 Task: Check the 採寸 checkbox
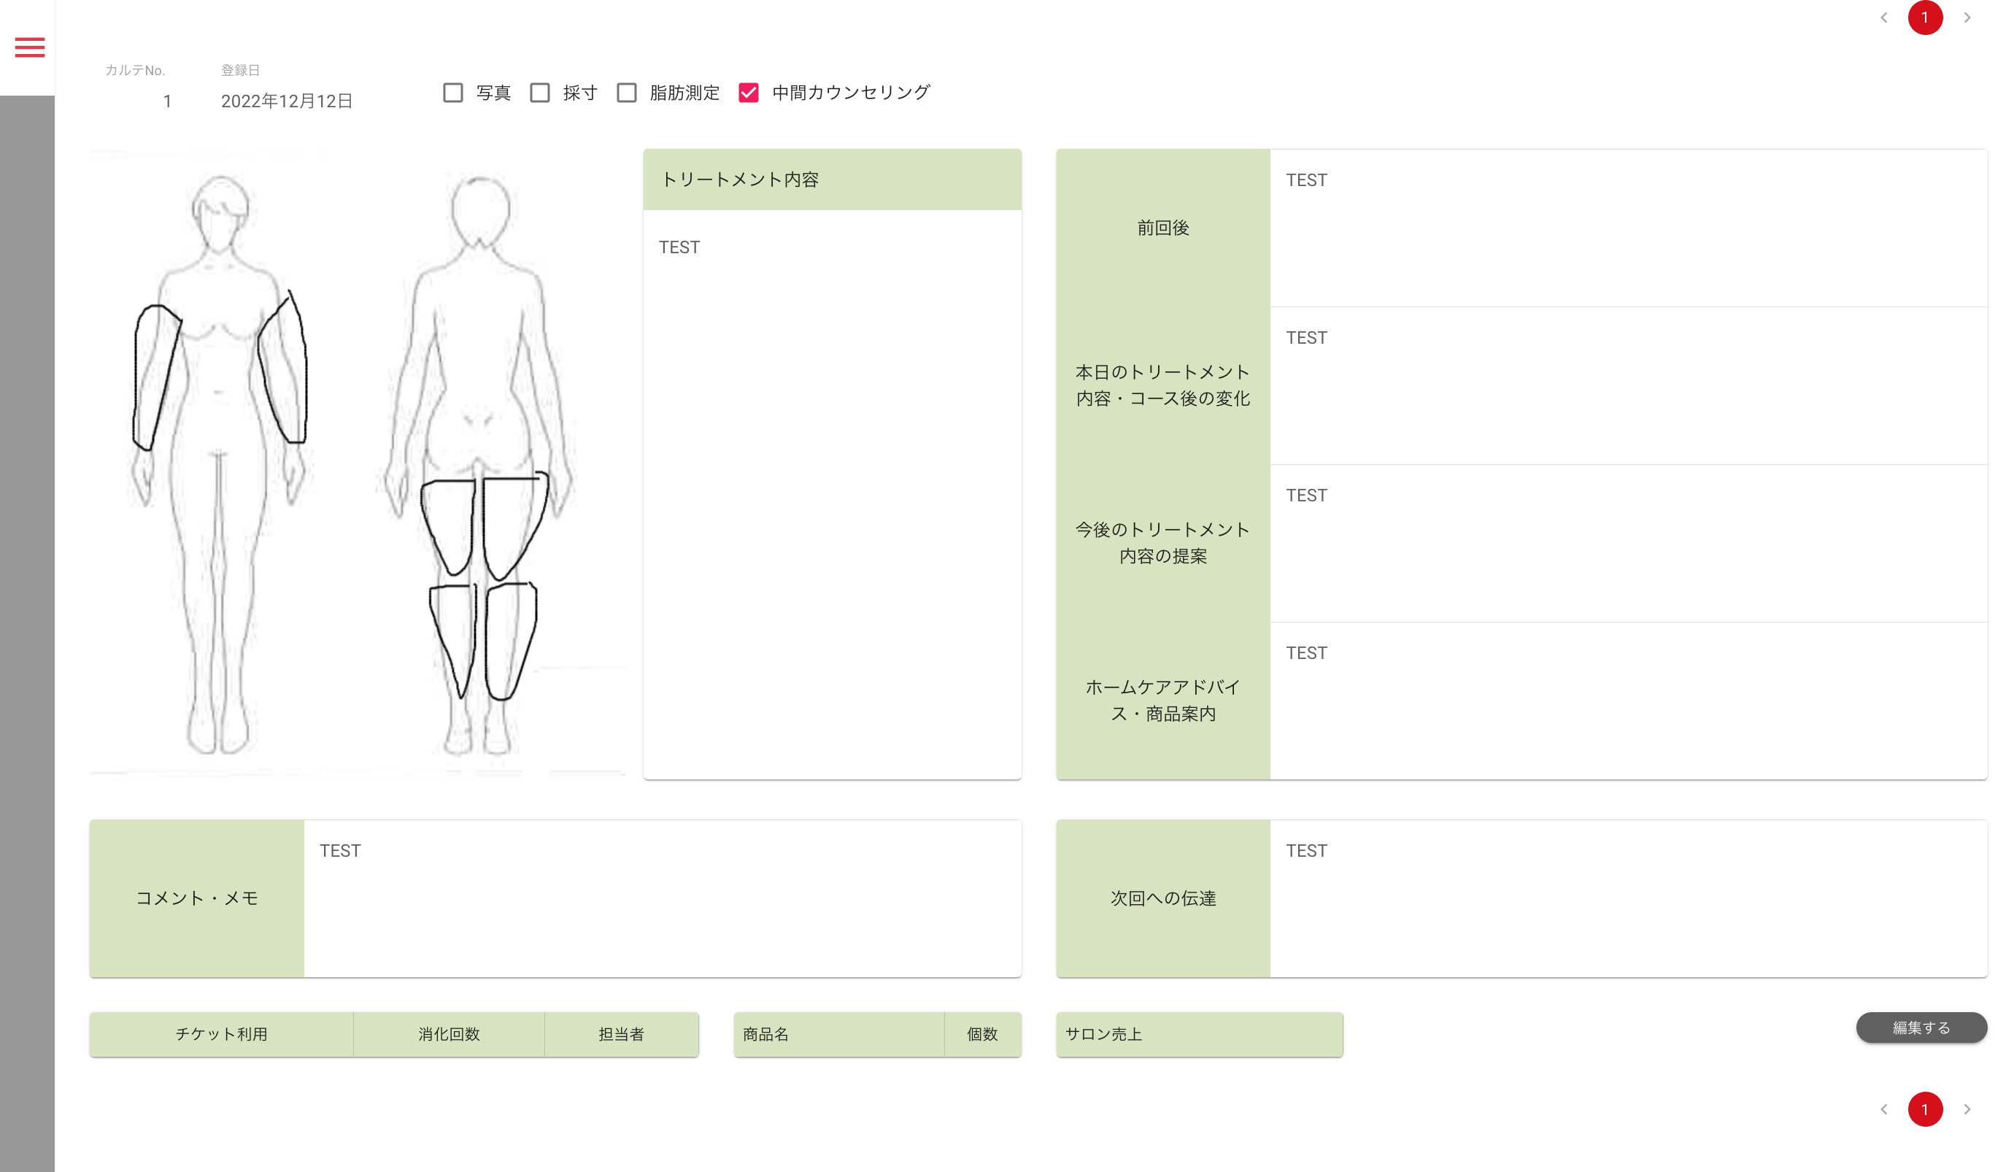point(540,93)
